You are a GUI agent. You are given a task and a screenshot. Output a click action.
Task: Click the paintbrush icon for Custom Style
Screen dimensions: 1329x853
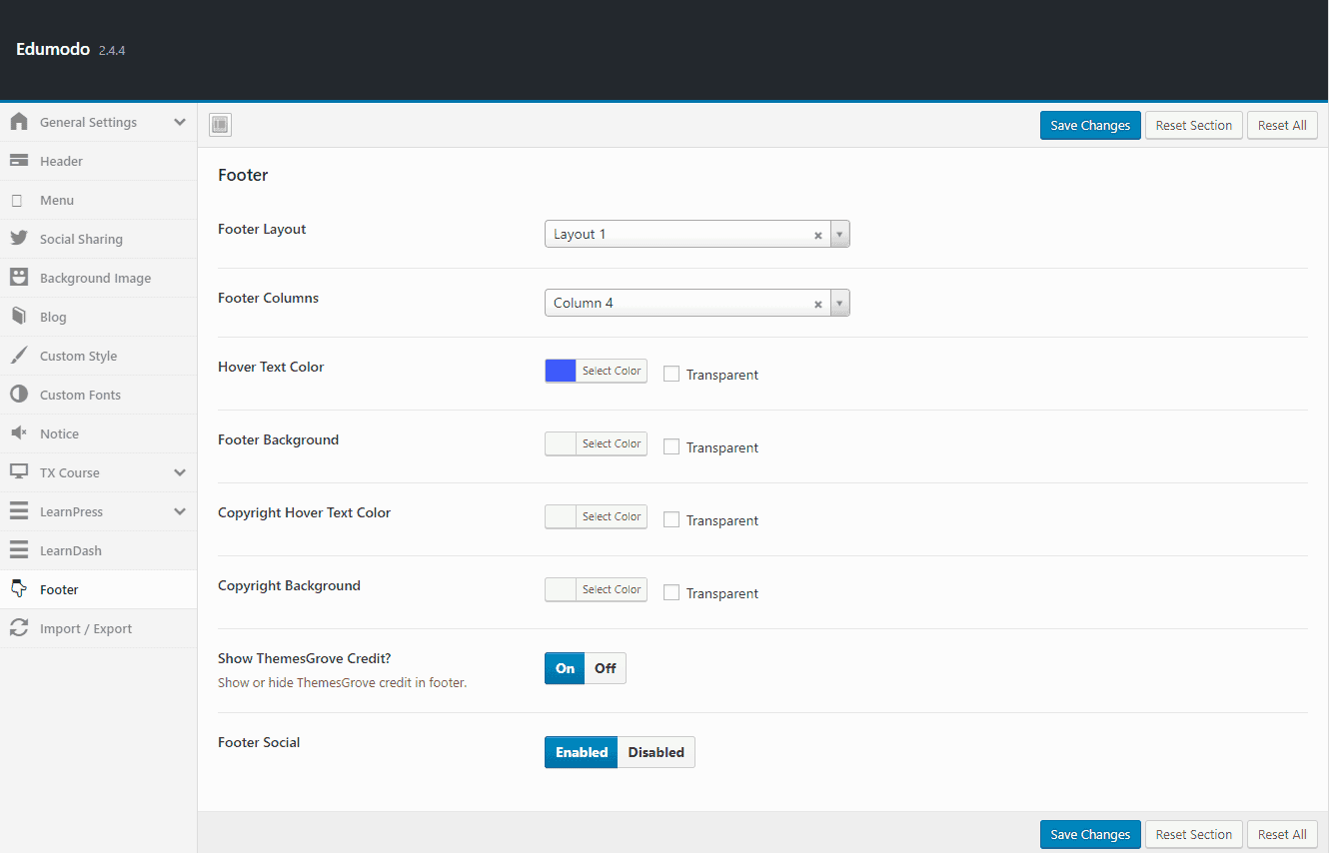pos(19,356)
